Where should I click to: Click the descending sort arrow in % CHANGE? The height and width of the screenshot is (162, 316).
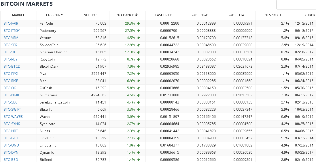137,15
